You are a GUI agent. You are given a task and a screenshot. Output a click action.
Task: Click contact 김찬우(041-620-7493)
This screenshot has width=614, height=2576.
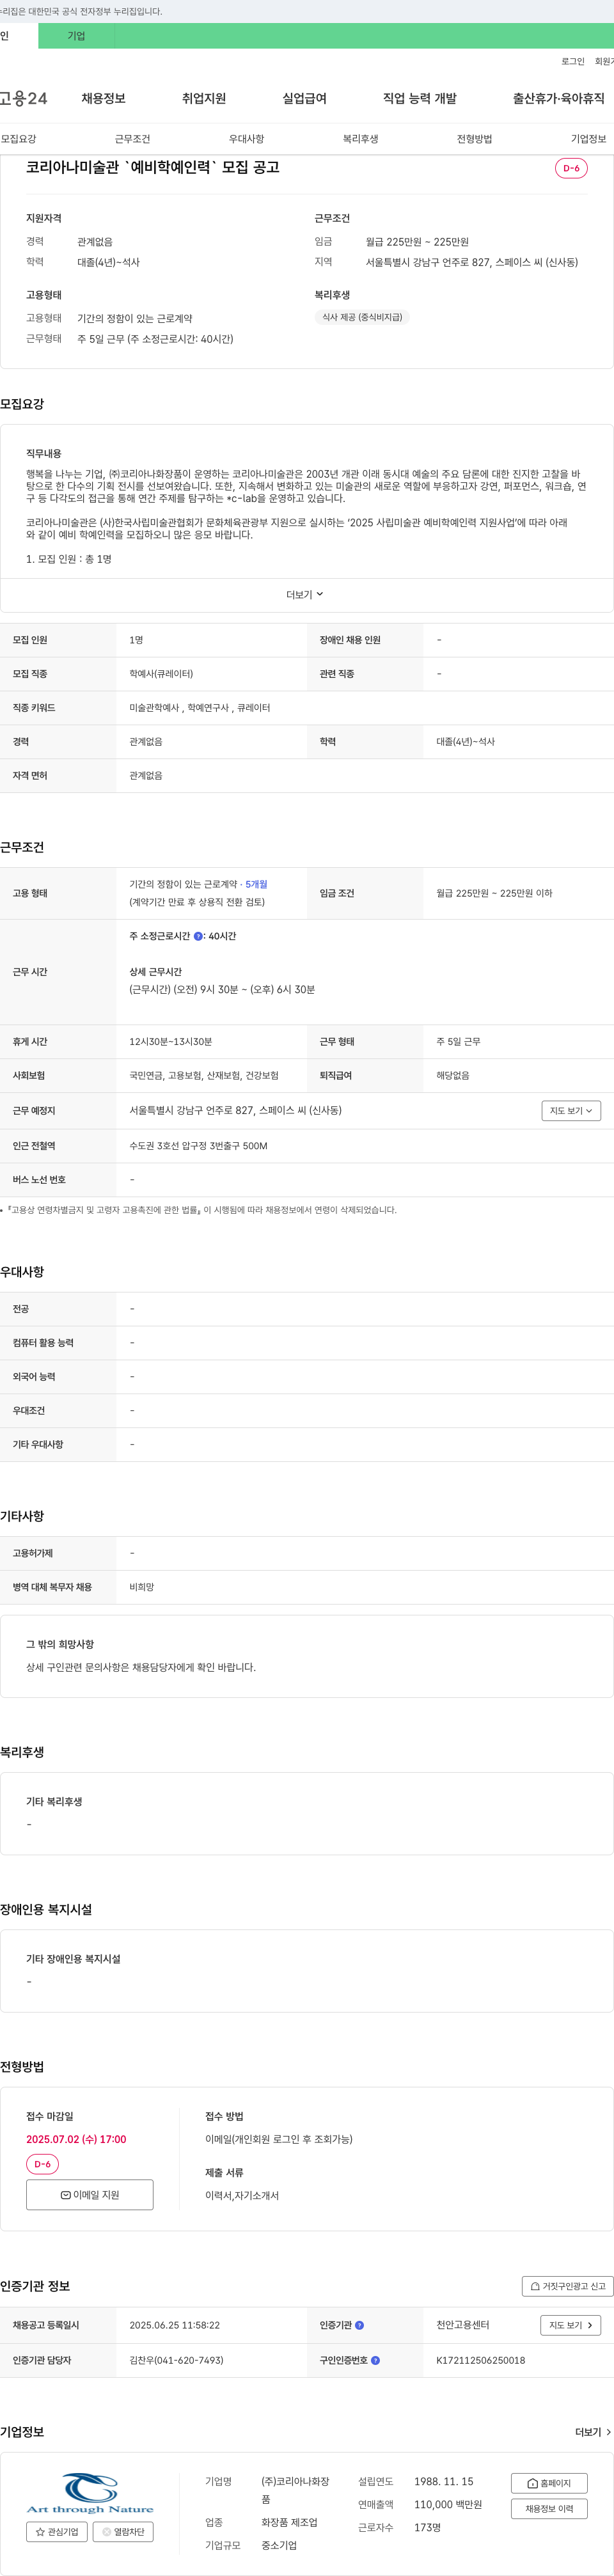[176, 2360]
